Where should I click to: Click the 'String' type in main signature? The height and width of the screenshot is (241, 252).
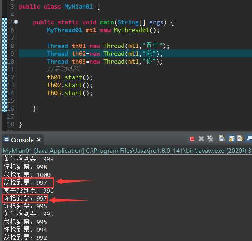128,22
